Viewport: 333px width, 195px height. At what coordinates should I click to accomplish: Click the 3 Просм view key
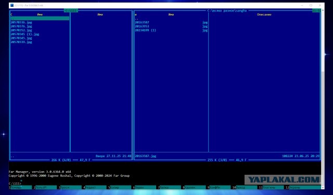tap(70, 187)
